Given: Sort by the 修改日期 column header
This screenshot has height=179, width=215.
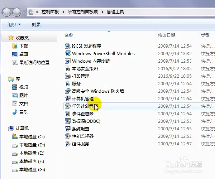Looking at the screenshot, I should [x=167, y=35].
